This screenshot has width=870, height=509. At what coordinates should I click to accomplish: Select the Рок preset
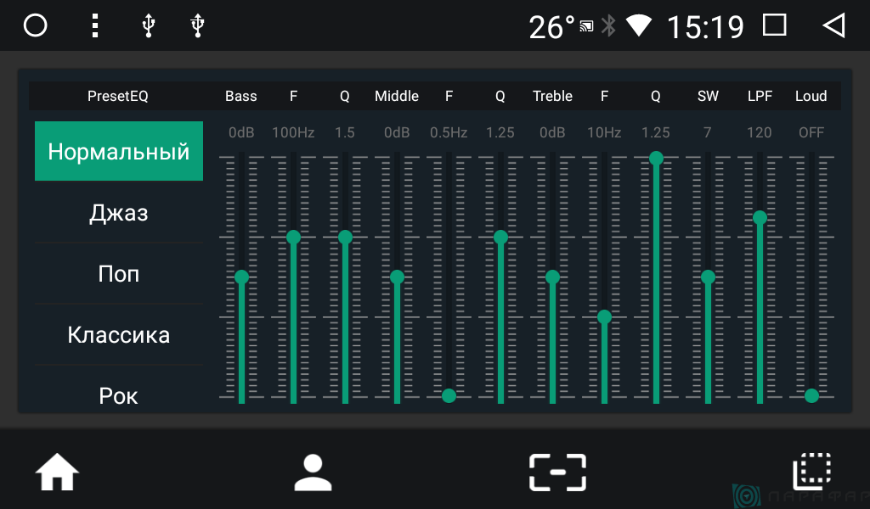119,395
